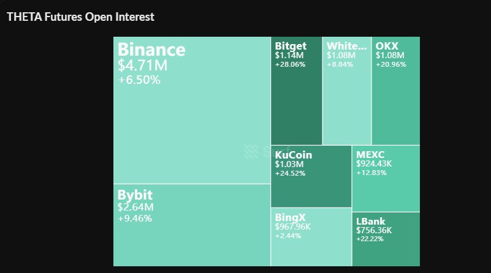Click Binance's +6.50% change label
The width and height of the screenshot is (491, 273).
pyautogui.click(x=139, y=80)
